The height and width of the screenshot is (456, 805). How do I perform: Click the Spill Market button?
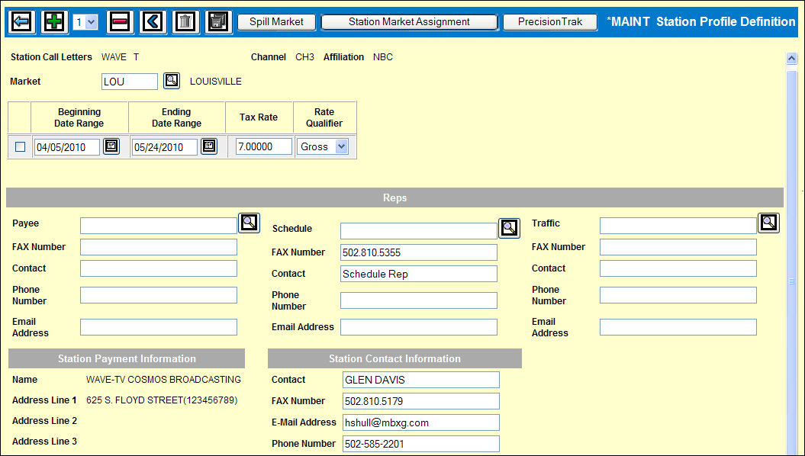[276, 22]
